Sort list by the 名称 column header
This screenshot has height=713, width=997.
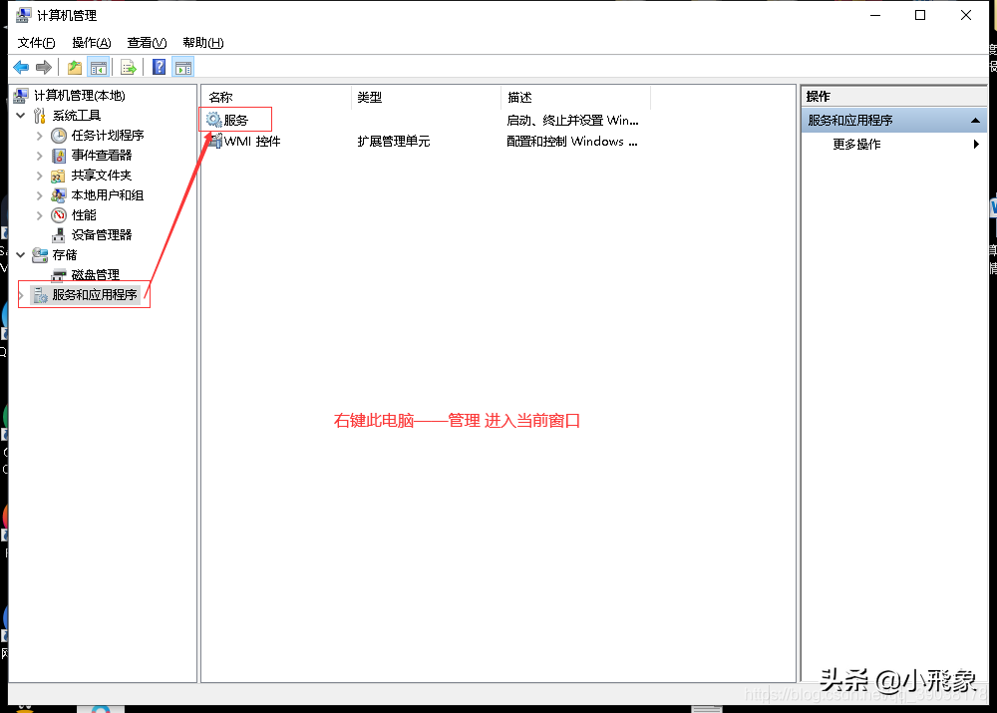(276, 98)
